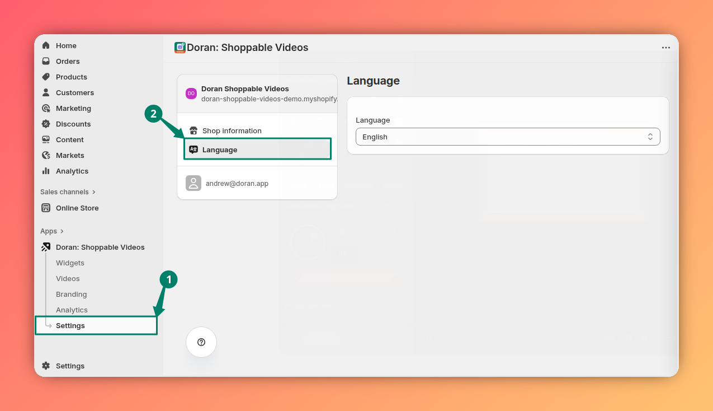Click the Content image icon
The image size is (713, 411).
[x=46, y=139]
